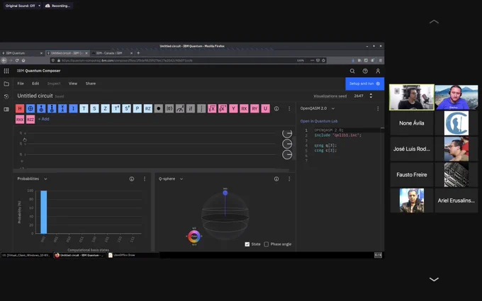The image size is (482, 301).
Task: Reload the Firefox page
Action: pos(17,60)
